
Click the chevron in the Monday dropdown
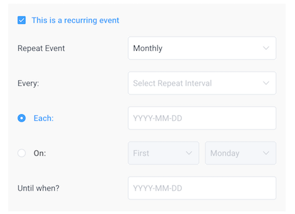(x=266, y=153)
